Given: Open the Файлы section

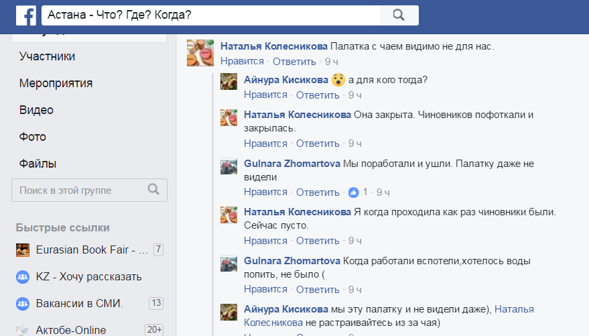Looking at the screenshot, I should point(38,164).
